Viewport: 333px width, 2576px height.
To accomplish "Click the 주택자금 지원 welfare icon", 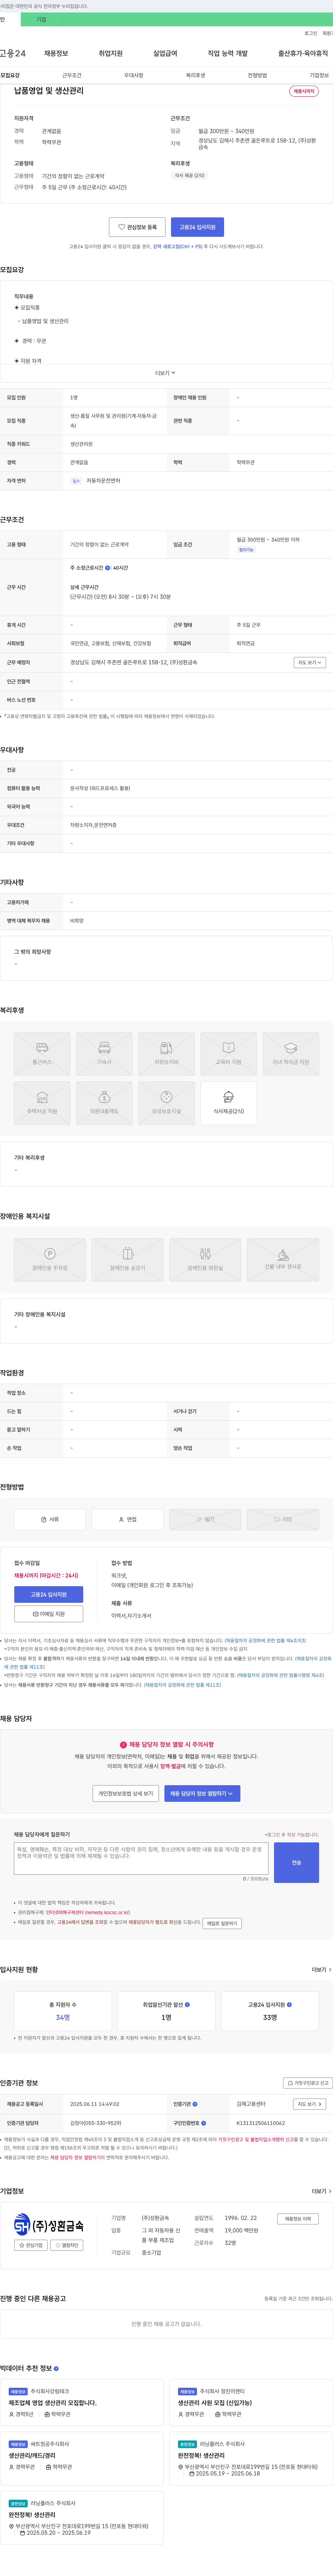I will (x=42, y=1103).
